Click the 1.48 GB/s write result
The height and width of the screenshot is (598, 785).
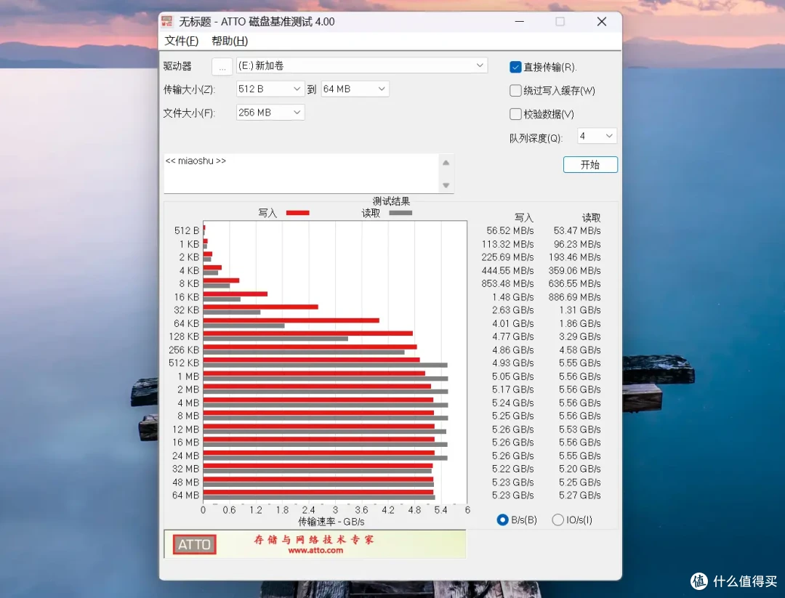pos(513,296)
